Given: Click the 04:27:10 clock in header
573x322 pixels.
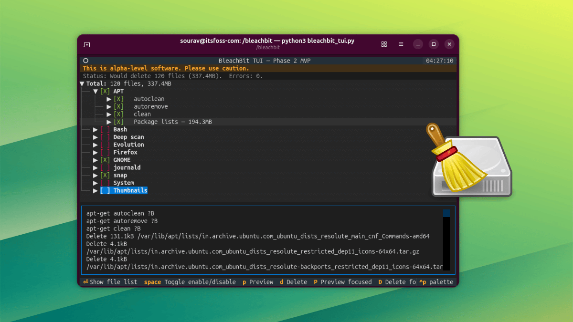Looking at the screenshot, I should 440,61.
